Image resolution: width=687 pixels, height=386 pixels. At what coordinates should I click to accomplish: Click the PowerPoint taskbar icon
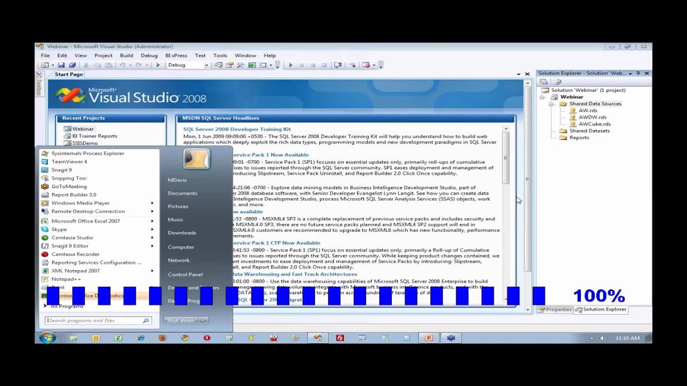tap(428, 338)
